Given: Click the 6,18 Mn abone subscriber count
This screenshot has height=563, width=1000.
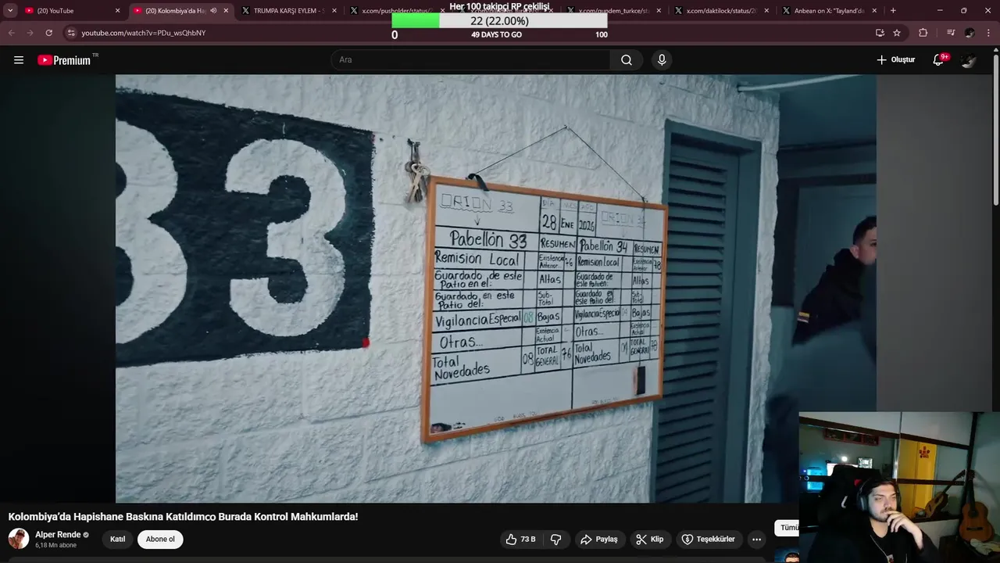Looking at the screenshot, I should (x=55, y=545).
